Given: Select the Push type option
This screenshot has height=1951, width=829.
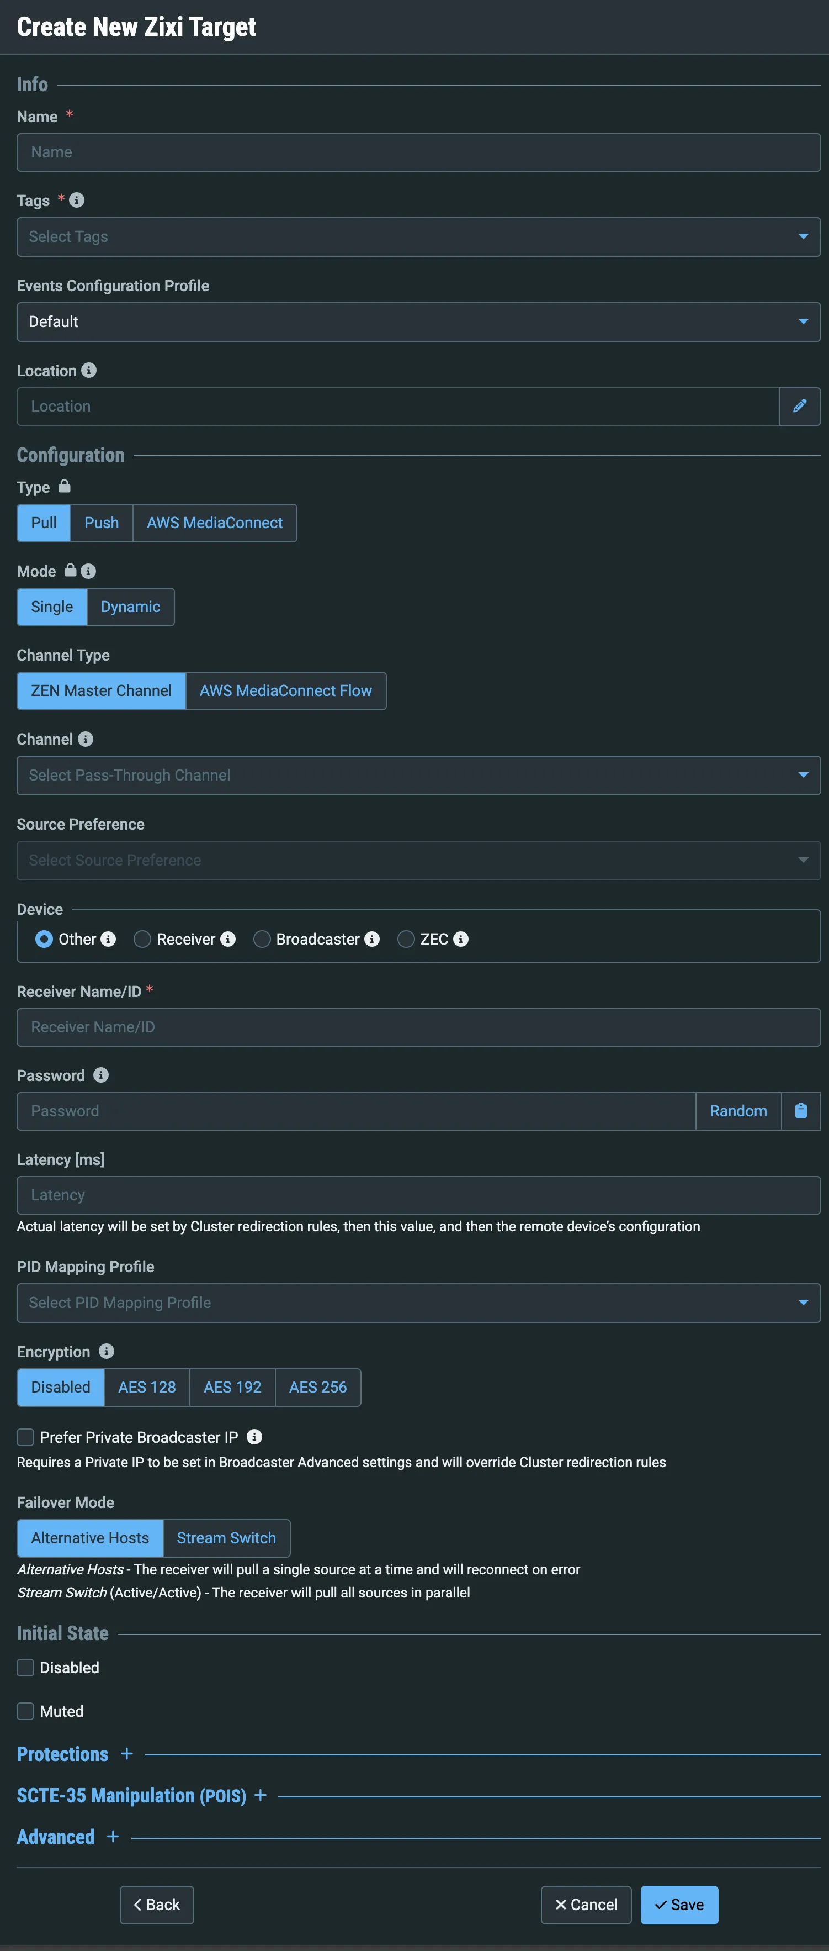Looking at the screenshot, I should point(102,523).
